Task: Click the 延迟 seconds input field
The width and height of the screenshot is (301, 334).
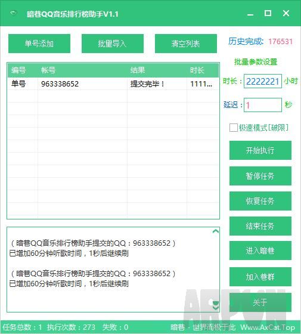Action: pos(263,105)
